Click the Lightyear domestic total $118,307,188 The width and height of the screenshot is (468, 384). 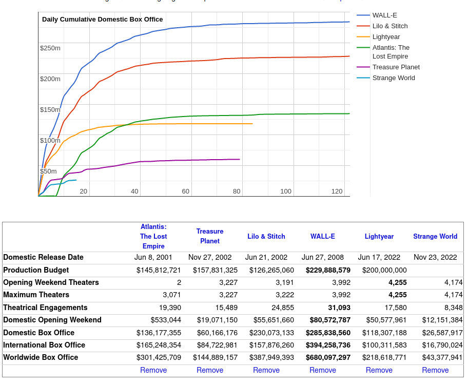(384, 333)
